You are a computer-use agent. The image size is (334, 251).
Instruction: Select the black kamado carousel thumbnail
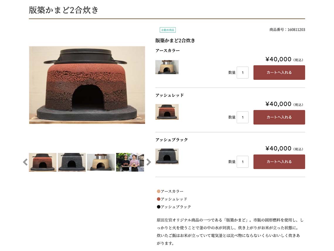(72, 162)
